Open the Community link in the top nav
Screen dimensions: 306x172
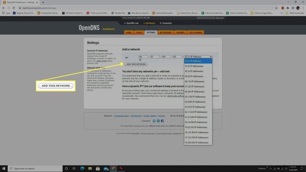coord(166,23)
